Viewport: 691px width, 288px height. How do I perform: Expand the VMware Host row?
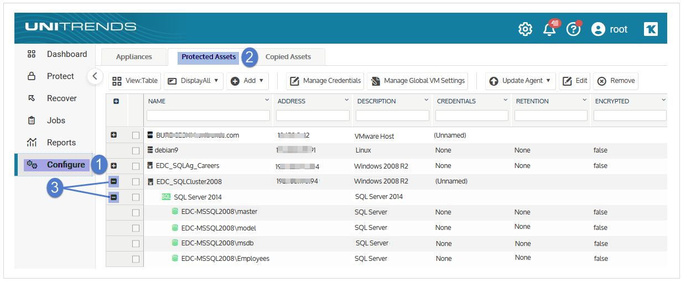(114, 135)
